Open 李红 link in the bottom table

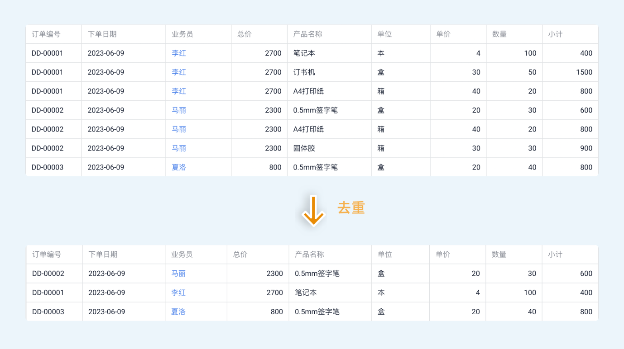(178, 292)
